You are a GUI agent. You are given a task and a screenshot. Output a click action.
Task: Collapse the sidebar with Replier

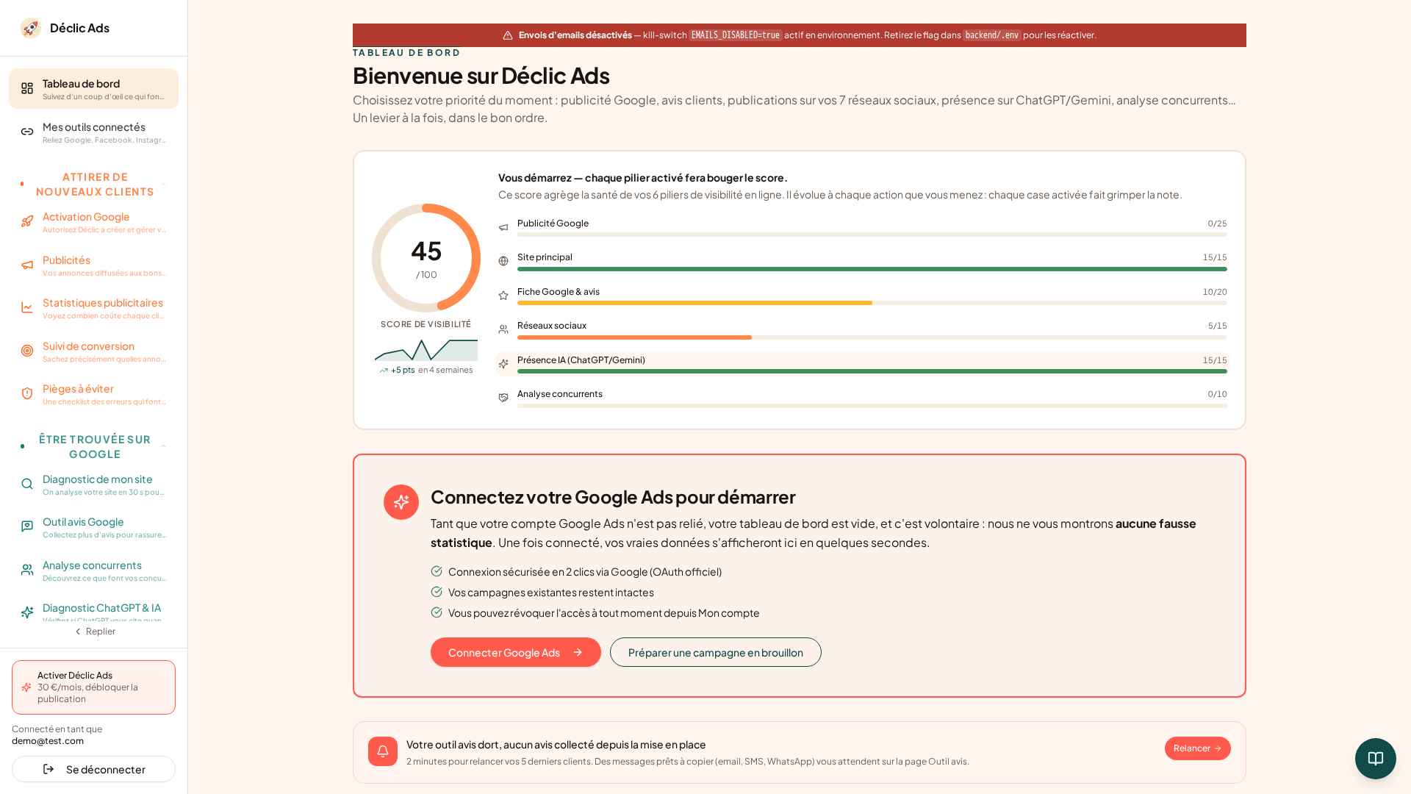[x=95, y=632]
